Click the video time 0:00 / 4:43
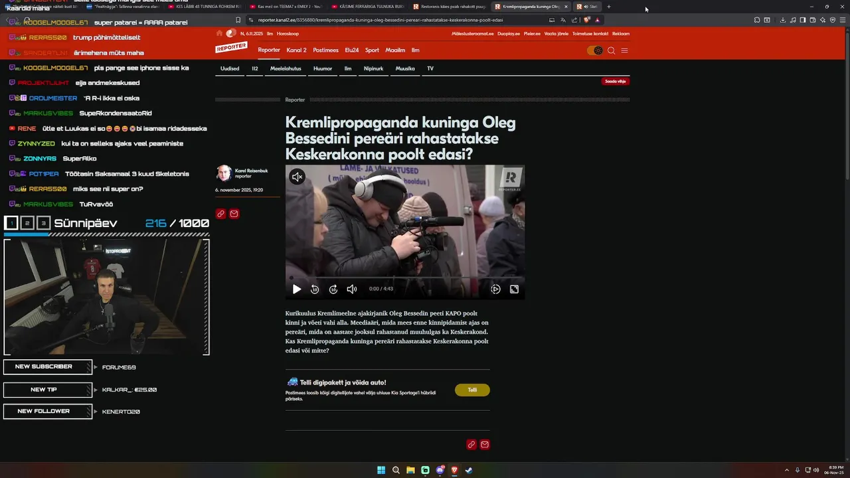The width and height of the screenshot is (850, 478). [x=381, y=289]
